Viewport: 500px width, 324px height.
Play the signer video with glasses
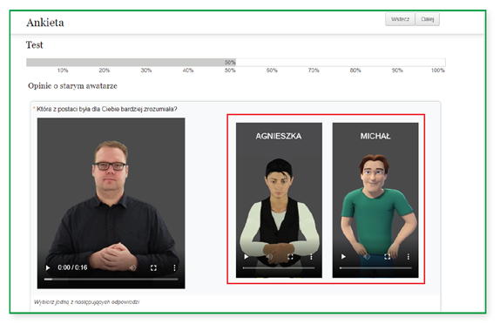48,268
